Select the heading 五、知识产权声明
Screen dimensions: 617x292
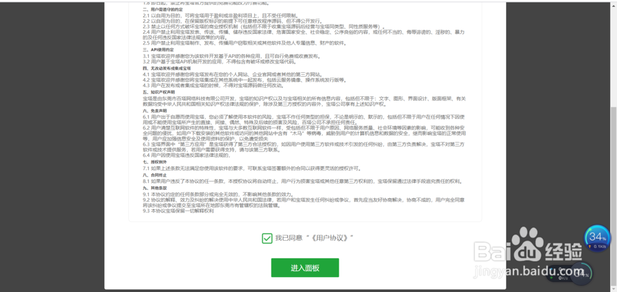[x=160, y=92]
